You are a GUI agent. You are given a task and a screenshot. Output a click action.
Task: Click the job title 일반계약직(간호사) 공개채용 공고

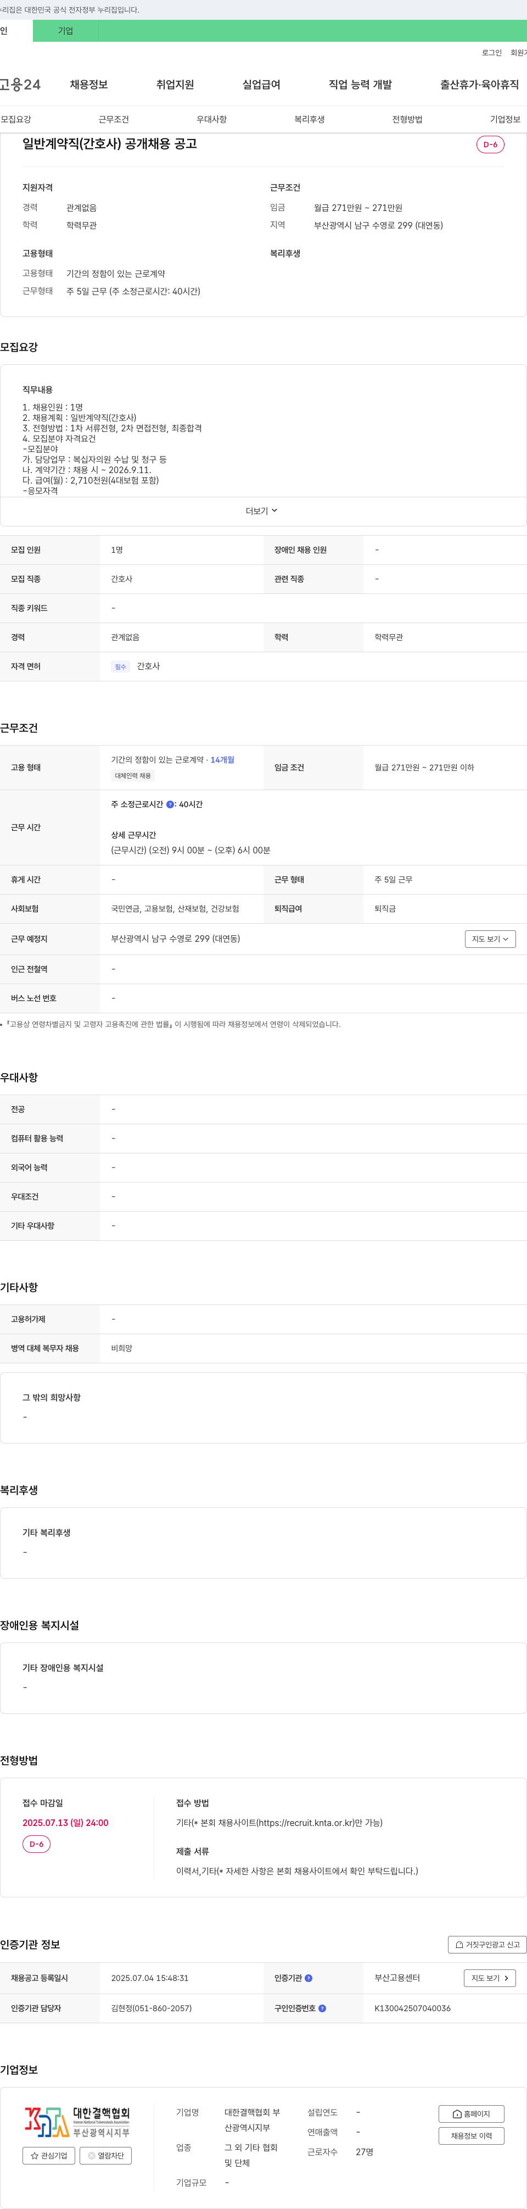point(110,144)
